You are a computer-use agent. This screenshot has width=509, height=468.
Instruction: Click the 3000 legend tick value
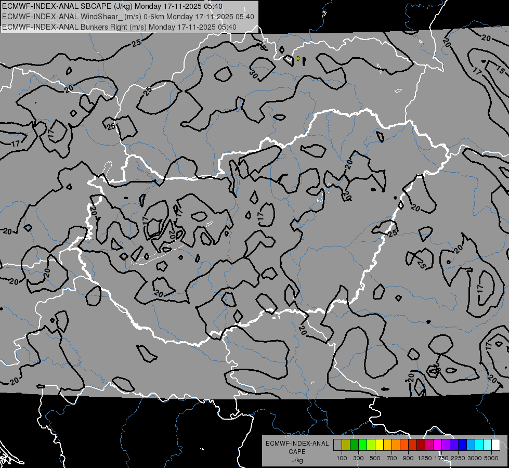pos(475,458)
